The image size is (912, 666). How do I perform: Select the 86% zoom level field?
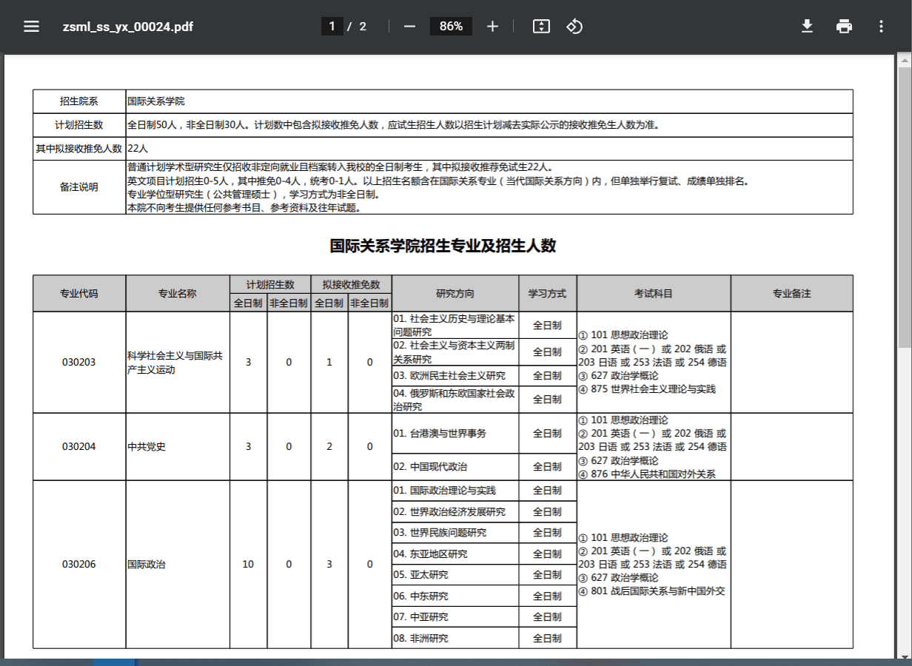coord(451,27)
